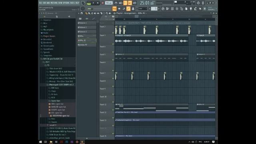Click the speaker icon in the Browser header
Image resolution: width=256 pixels, height=144 pixels.
[69, 16]
